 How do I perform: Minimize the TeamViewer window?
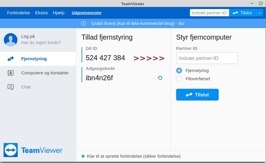click(252, 3)
